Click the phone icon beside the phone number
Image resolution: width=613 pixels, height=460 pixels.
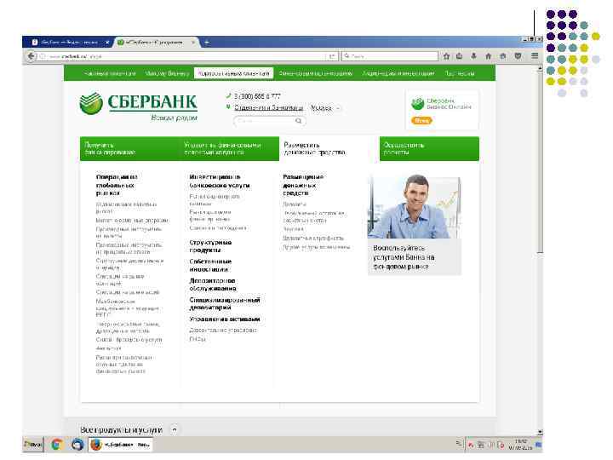pyautogui.click(x=228, y=95)
